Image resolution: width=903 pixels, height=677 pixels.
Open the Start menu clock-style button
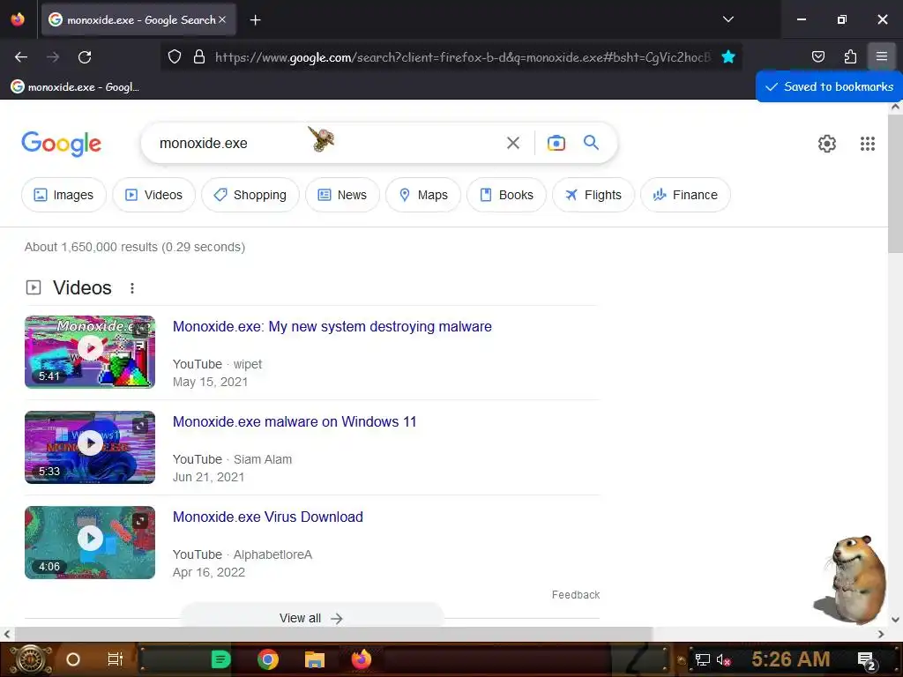(x=31, y=659)
